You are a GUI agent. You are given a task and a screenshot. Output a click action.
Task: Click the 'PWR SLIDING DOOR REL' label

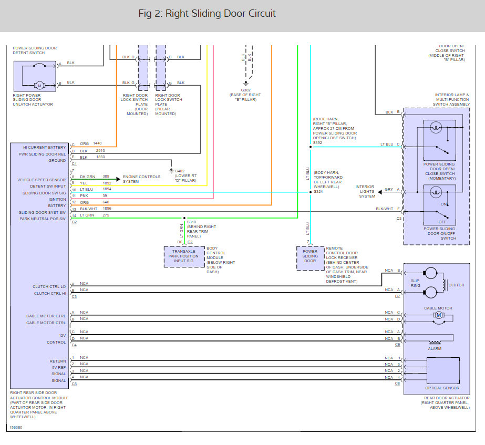point(43,154)
